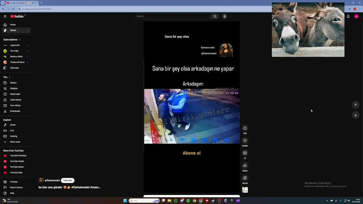363x204 pixels.
Task: Open The Pally subscription channel
Action: tap(16, 51)
